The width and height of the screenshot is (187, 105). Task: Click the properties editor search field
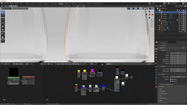[171, 42]
